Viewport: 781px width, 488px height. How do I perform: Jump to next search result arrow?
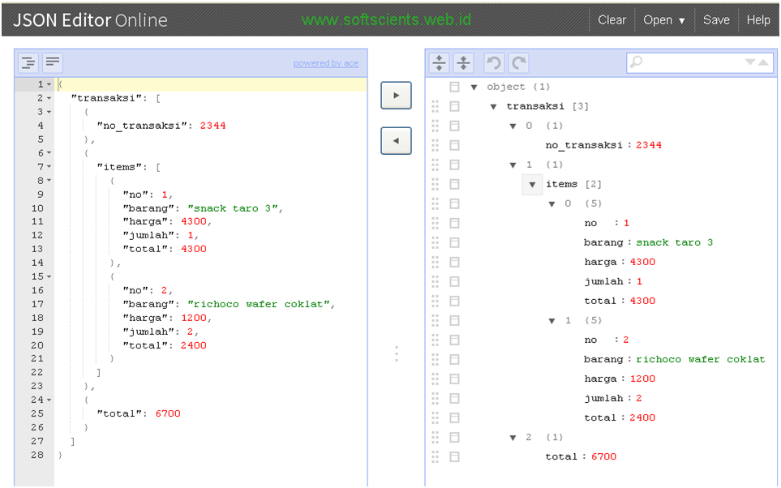[750, 62]
